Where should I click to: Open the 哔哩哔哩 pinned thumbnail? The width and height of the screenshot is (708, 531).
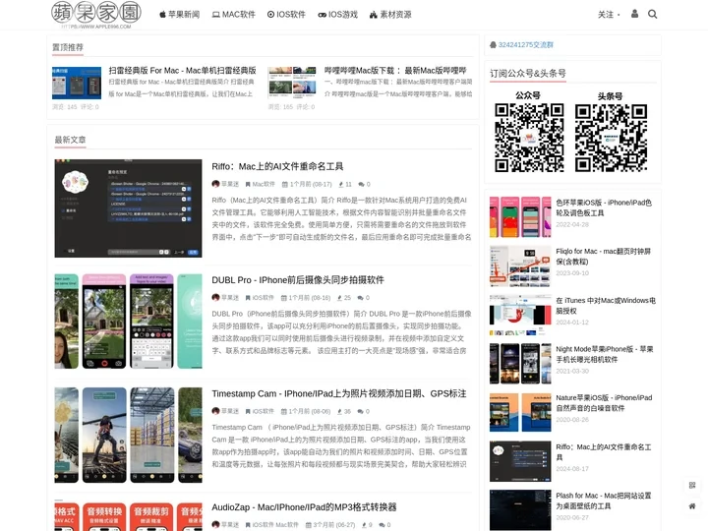[x=292, y=83]
